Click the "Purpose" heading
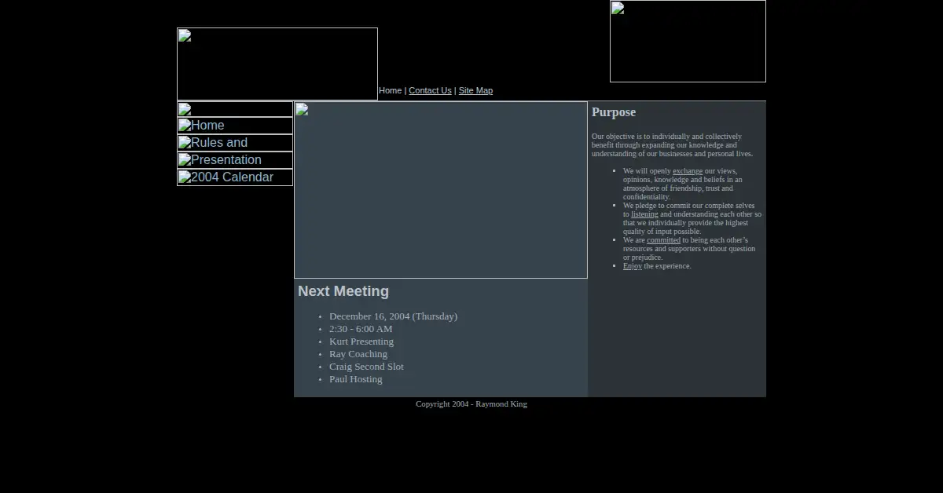 point(614,112)
